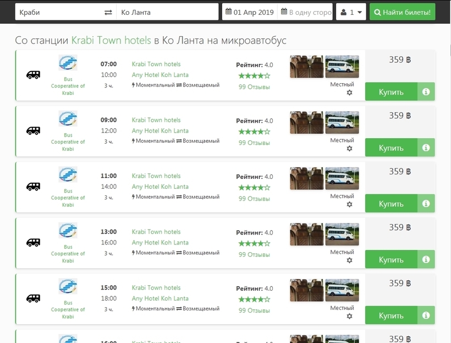
Task: Click Купить for the 15:00 departure
Action: point(391,315)
